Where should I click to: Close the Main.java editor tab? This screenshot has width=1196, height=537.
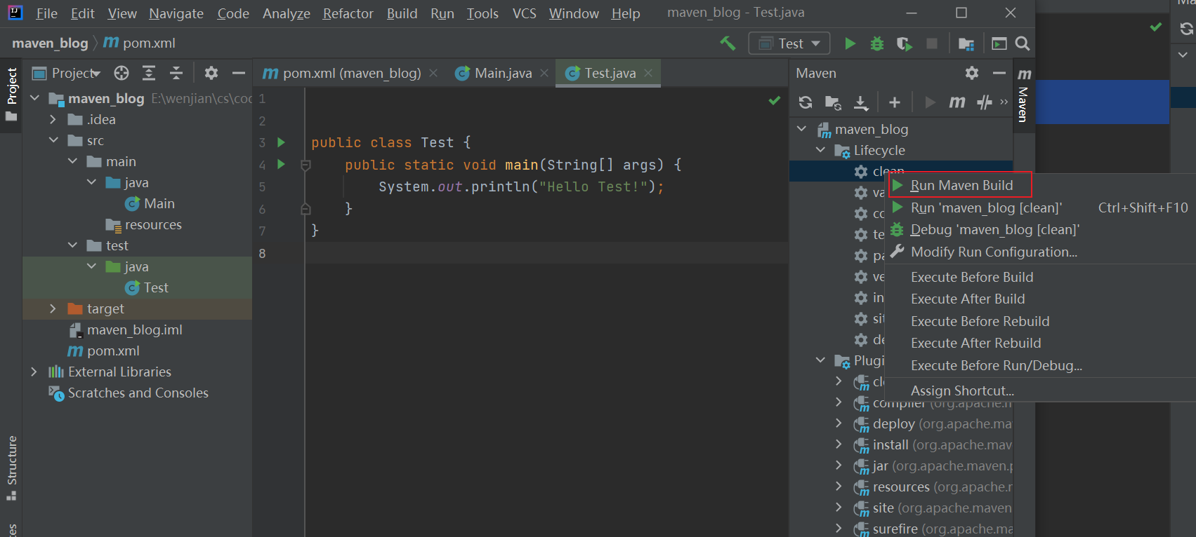pos(544,73)
